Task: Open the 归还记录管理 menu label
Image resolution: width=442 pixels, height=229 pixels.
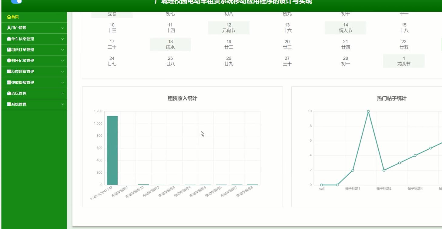Action: (22, 61)
